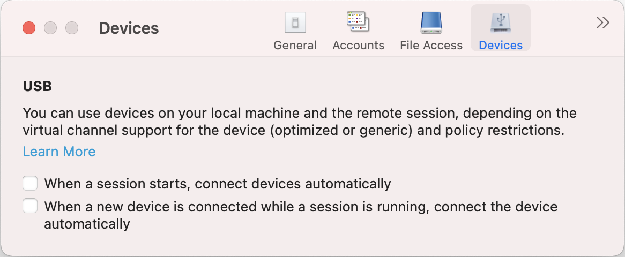Click the USB virtual channel description paragraph
The height and width of the screenshot is (257, 625).
coord(300,122)
